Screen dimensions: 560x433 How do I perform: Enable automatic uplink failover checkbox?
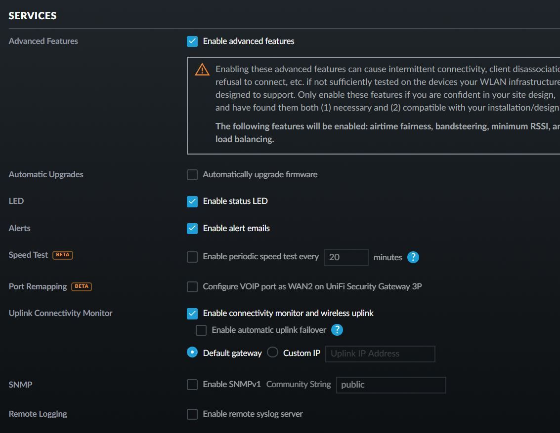(x=201, y=330)
